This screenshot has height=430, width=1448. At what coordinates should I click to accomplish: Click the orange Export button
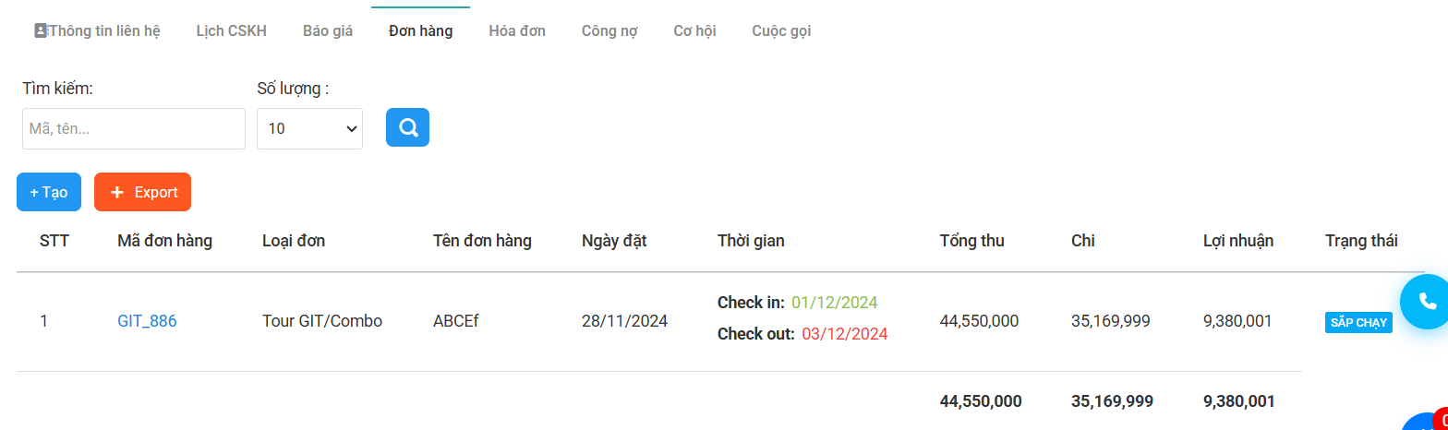click(x=142, y=192)
